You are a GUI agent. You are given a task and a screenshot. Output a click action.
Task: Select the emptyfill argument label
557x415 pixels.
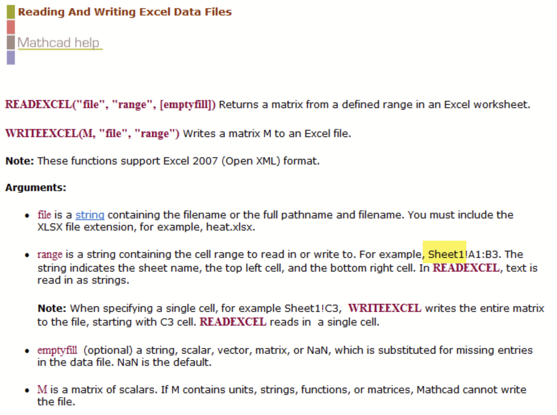57,350
